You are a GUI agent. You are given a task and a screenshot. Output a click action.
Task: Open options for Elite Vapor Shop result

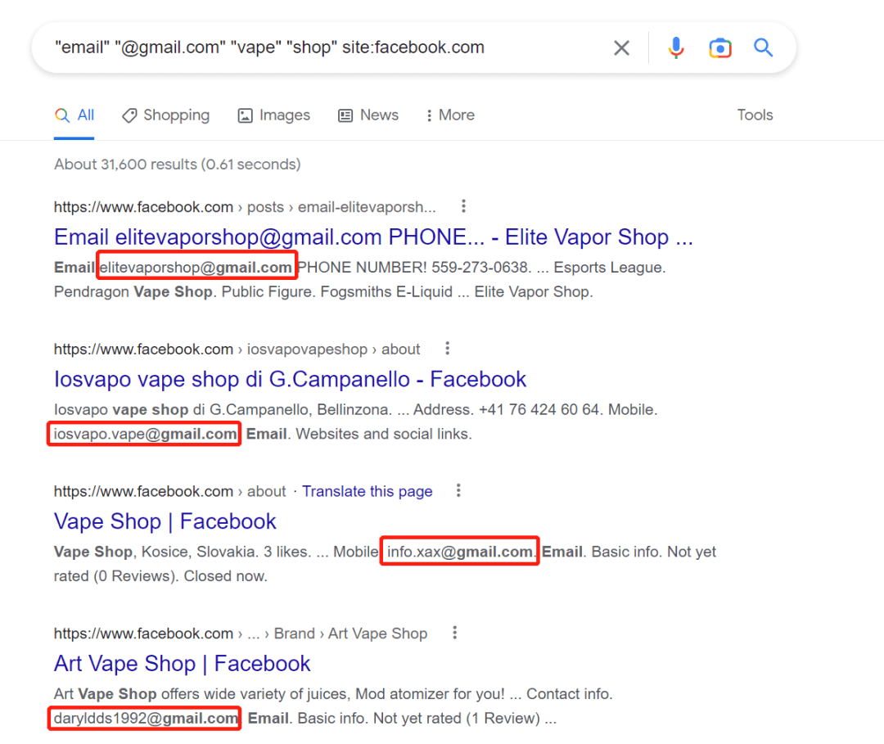click(x=464, y=206)
